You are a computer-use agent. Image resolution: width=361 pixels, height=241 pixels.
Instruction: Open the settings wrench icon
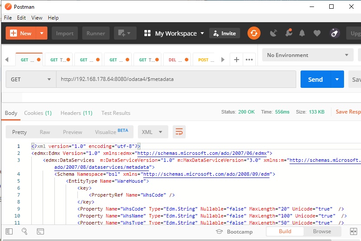[288, 33]
